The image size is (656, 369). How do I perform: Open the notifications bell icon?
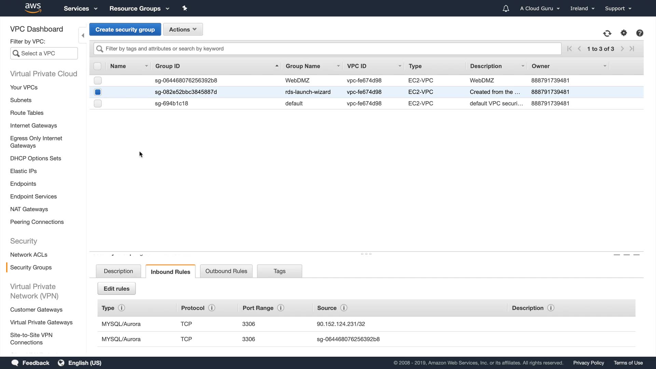(506, 9)
